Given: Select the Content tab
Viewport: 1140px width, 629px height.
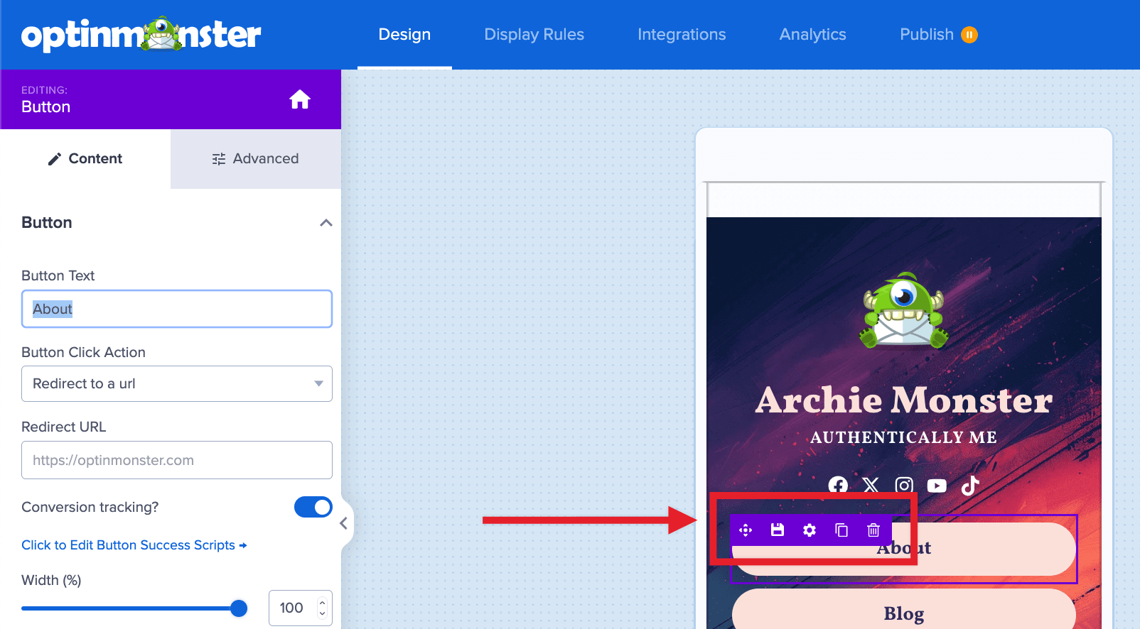Looking at the screenshot, I should pyautogui.click(x=85, y=159).
